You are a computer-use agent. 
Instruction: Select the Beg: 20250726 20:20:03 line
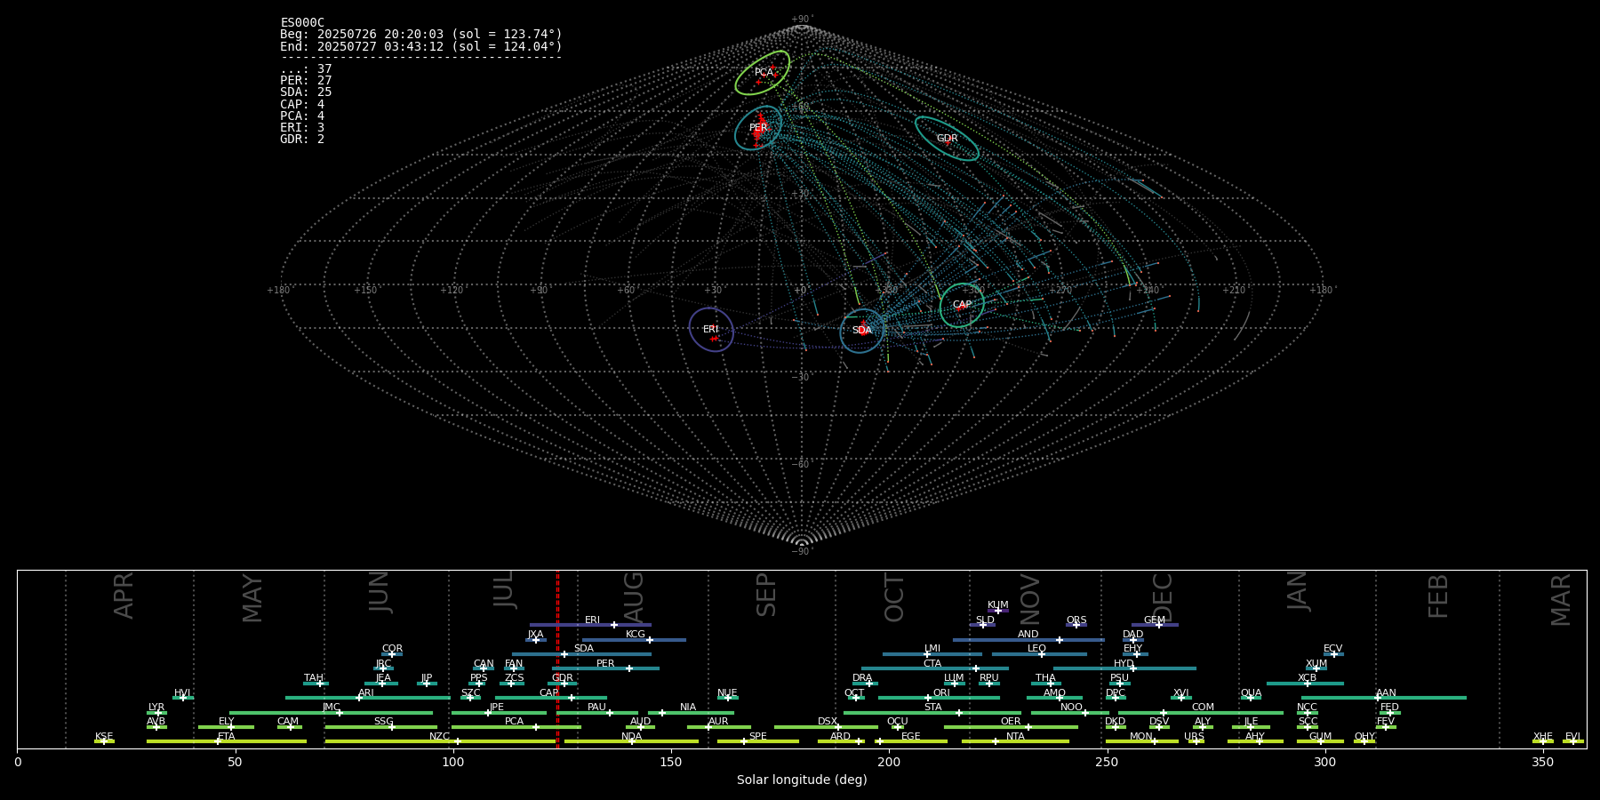click(x=421, y=35)
